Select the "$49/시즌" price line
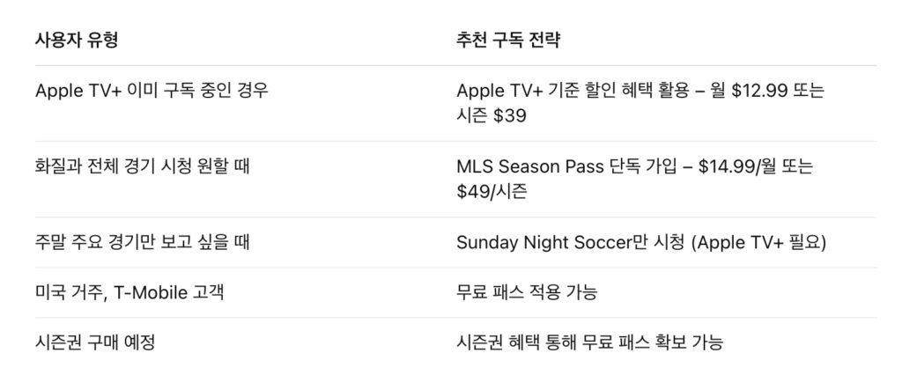The height and width of the screenshot is (390, 902). [492, 191]
